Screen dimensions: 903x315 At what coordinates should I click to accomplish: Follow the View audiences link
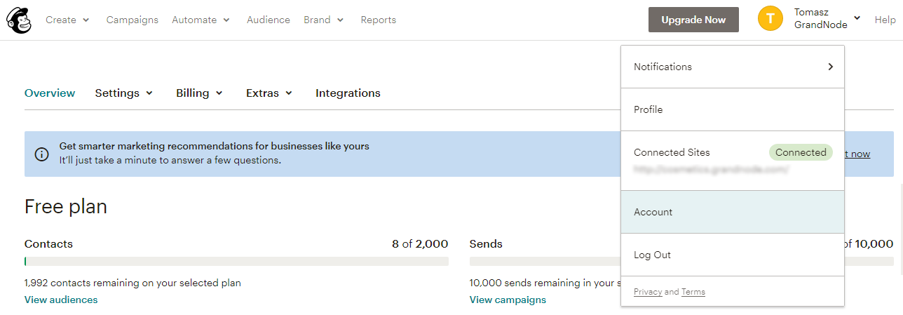(x=61, y=300)
